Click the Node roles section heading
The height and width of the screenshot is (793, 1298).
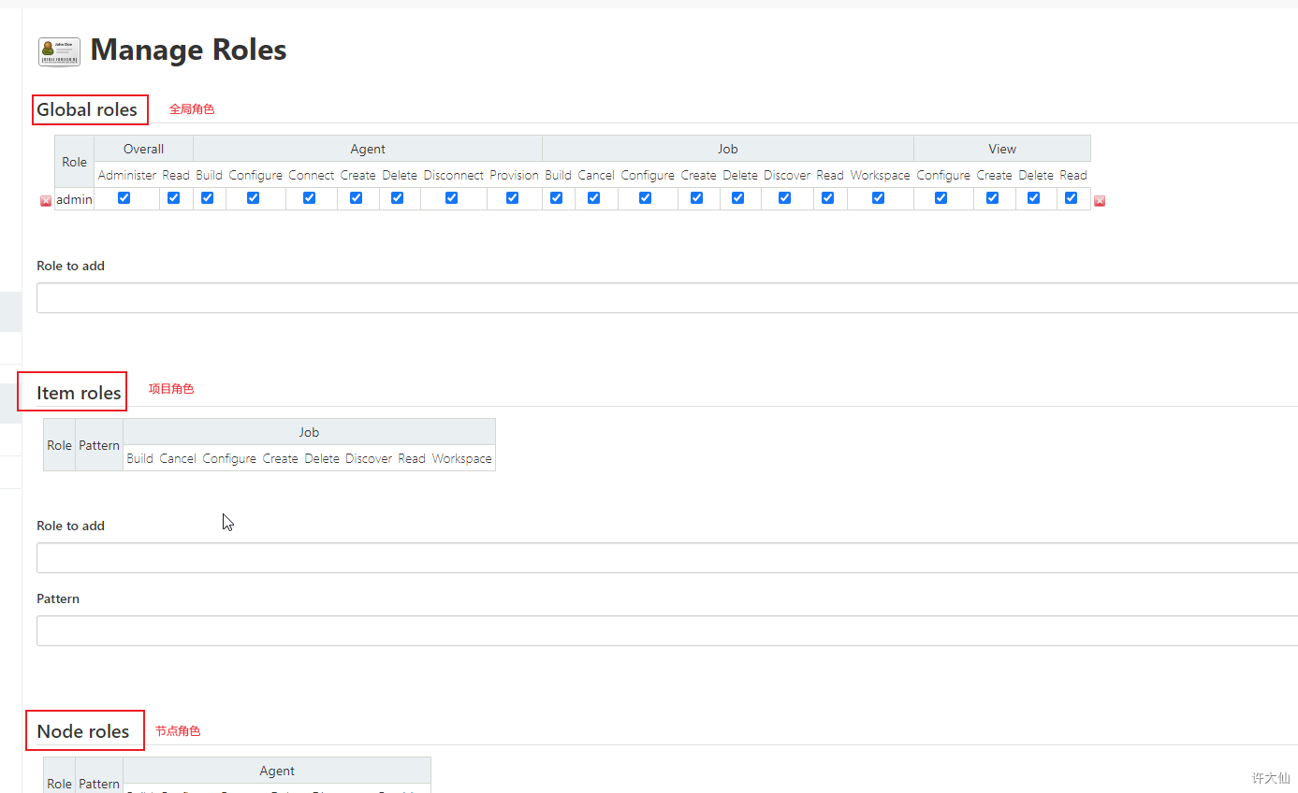(x=83, y=731)
